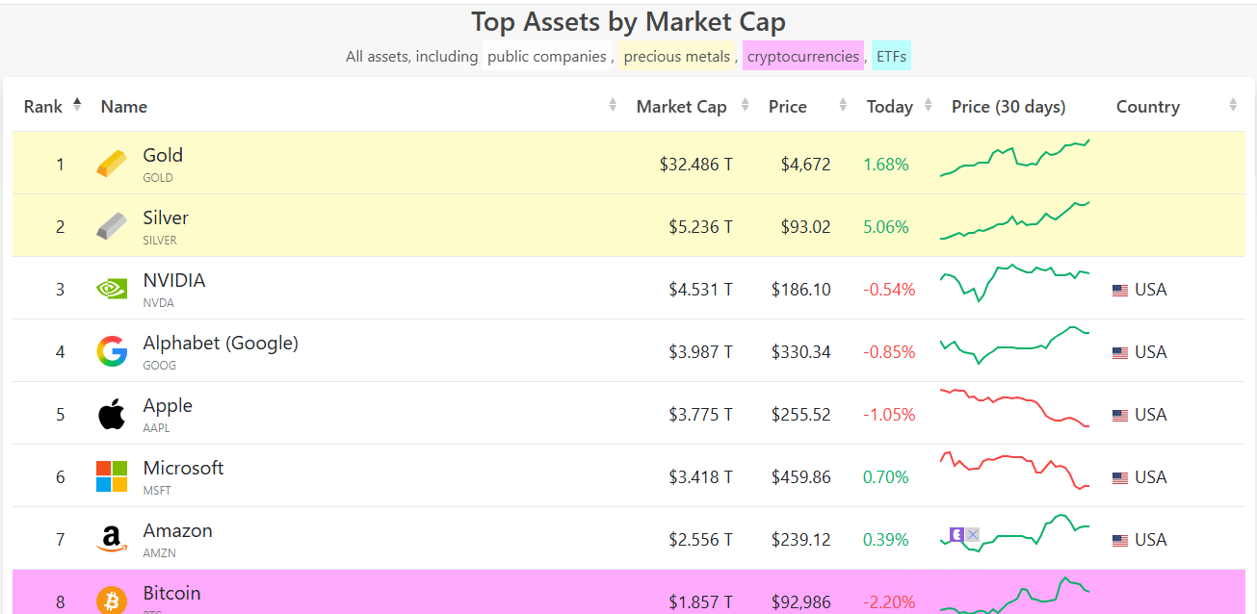Open the Gold asset page link
The image size is (1257, 614).
tap(163, 155)
